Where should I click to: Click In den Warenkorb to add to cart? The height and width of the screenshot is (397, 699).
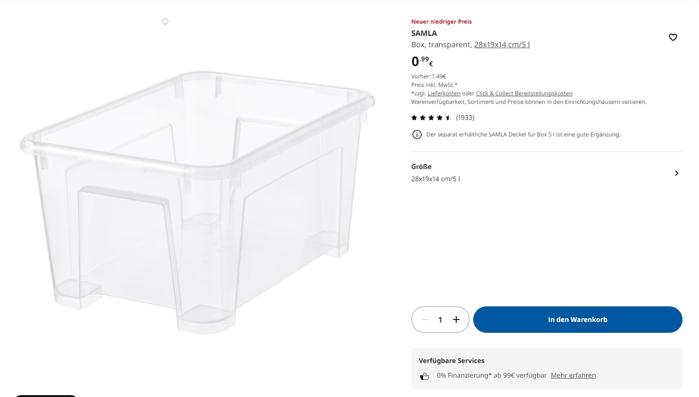coord(578,320)
